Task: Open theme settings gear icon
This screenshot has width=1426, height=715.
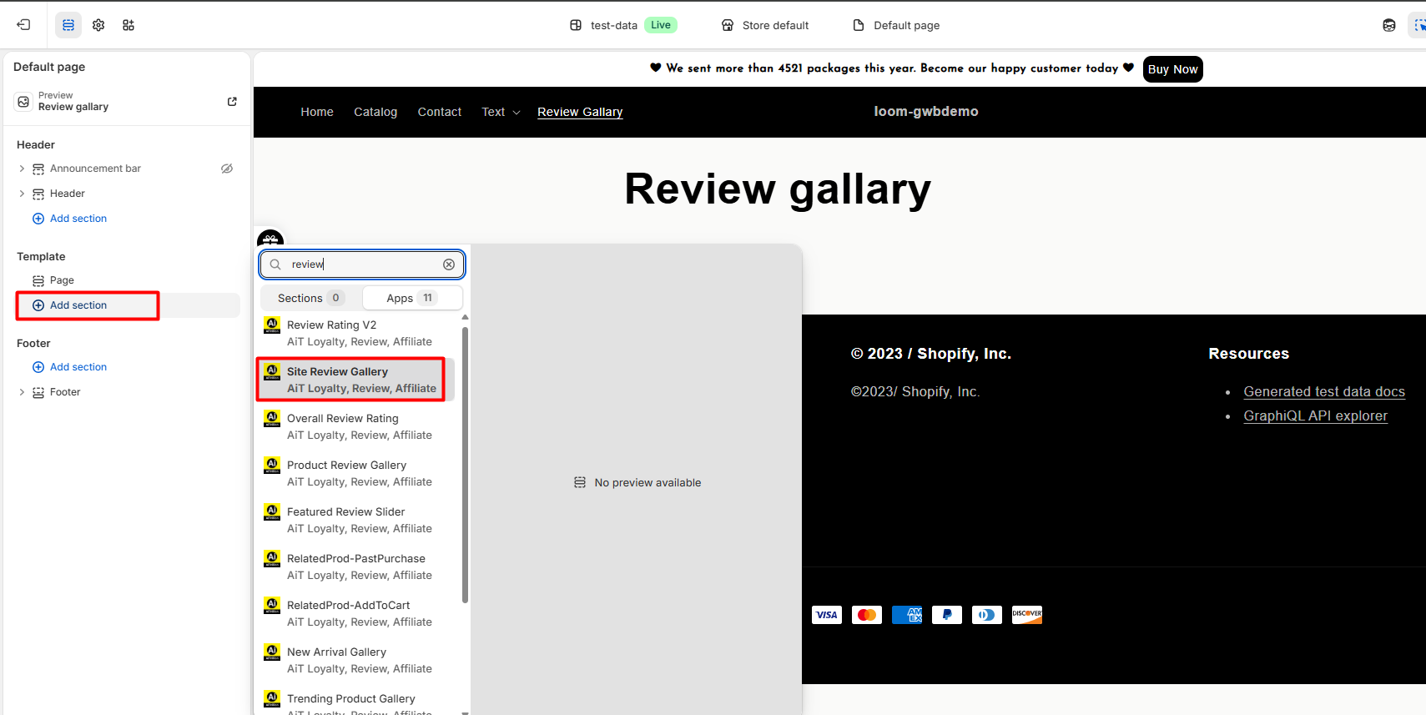Action: pyautogui.click(x=98, y=25)
